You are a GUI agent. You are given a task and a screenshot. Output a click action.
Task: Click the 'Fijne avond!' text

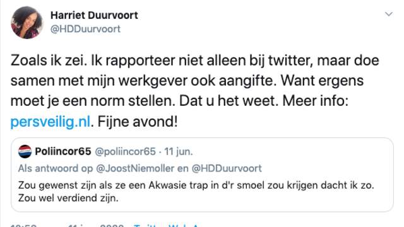(138, 122)
